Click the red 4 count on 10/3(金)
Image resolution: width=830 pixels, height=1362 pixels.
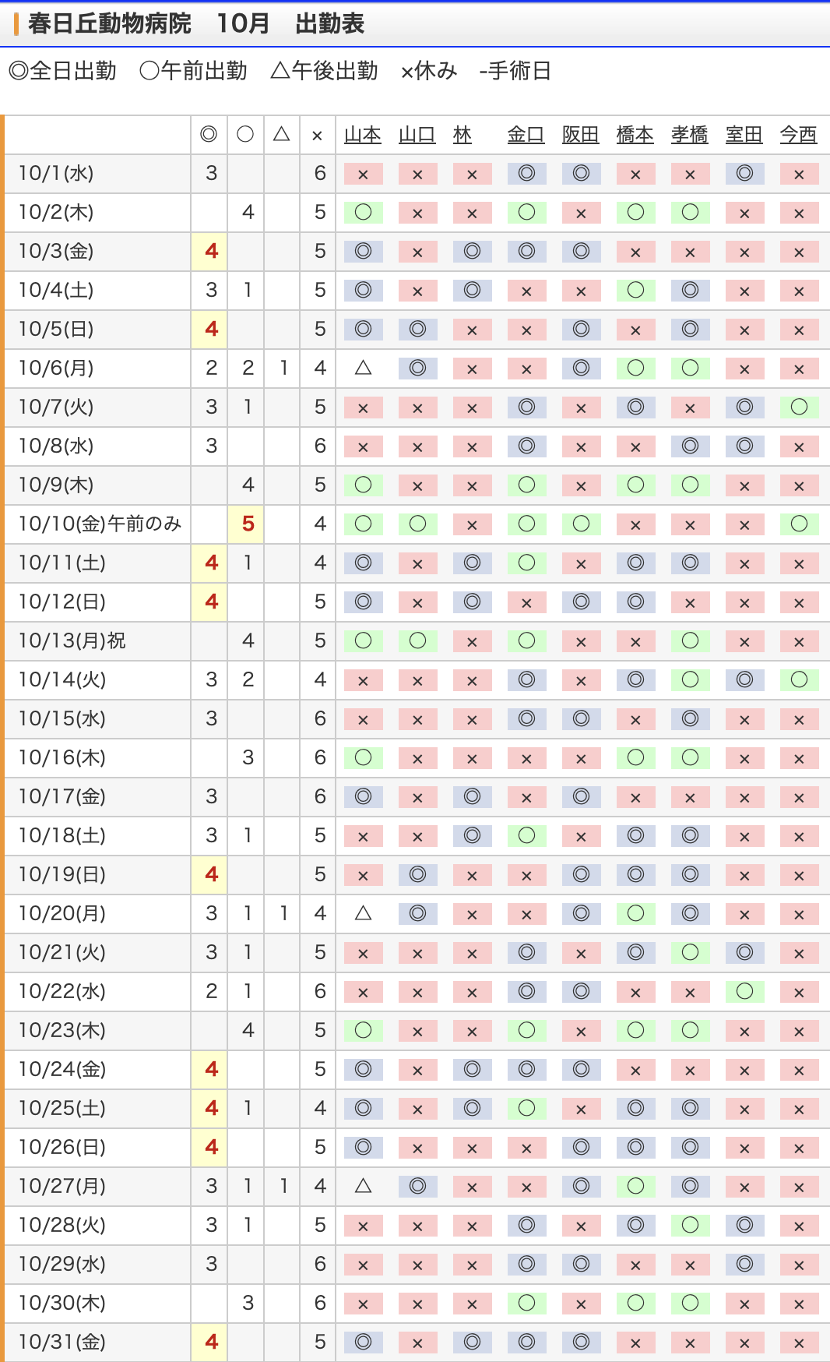point(211,251)
